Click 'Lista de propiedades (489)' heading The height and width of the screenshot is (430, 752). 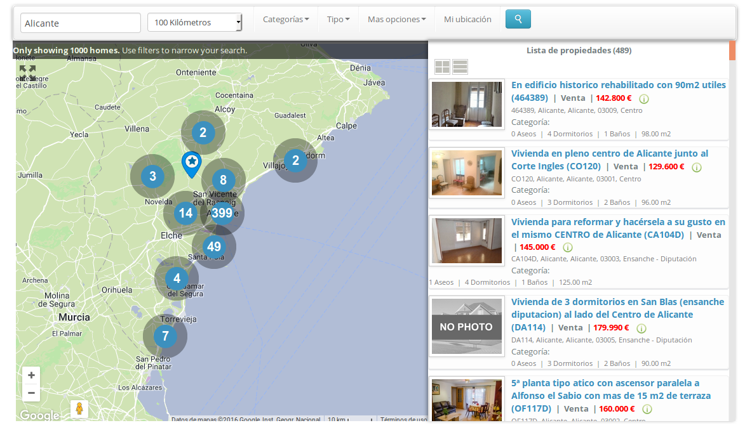click(x=579, y=50)
